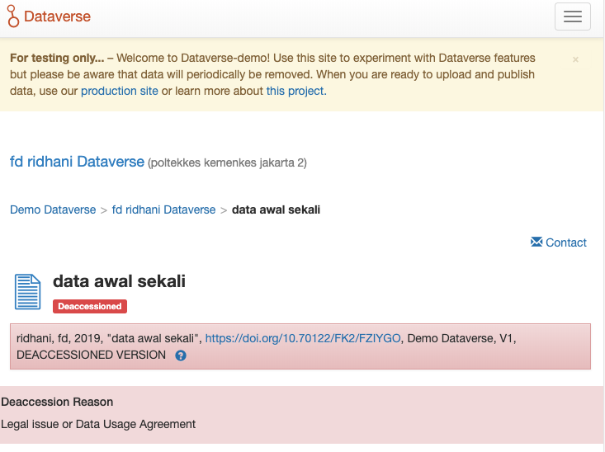Click the 'Deaccession Reason' label
605x452 pixels.
click(57, 402)
